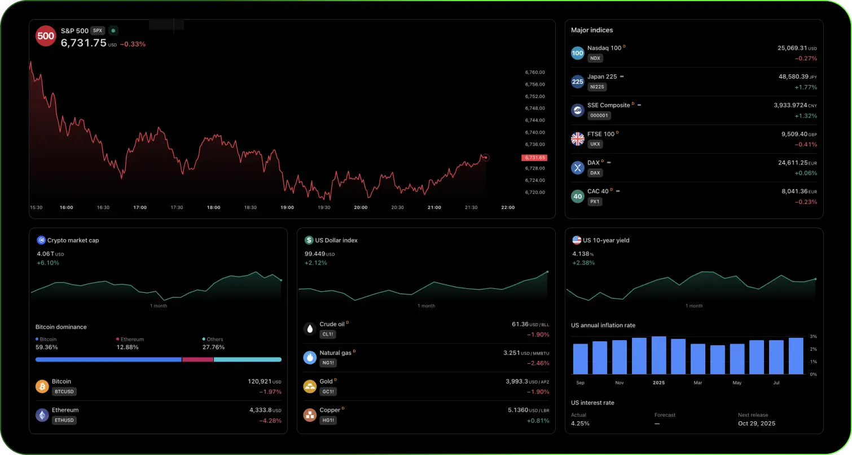Click the SPX ticker badge
Viewport: 852px width, 455px height.
pyautogui.click(x=98, y=31)
